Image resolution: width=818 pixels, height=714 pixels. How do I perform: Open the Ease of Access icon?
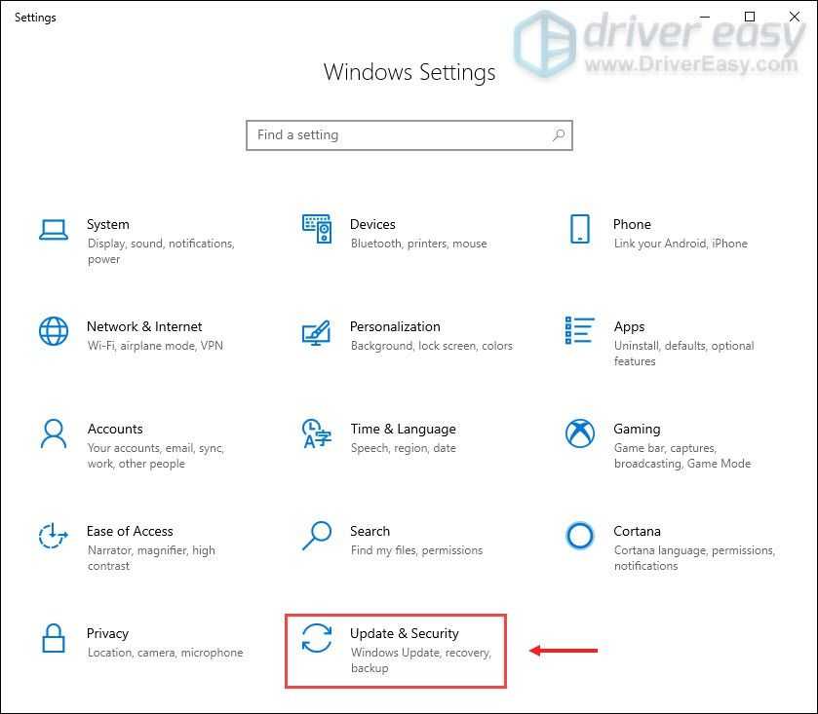pyautogui.click(x=53, y=536)
